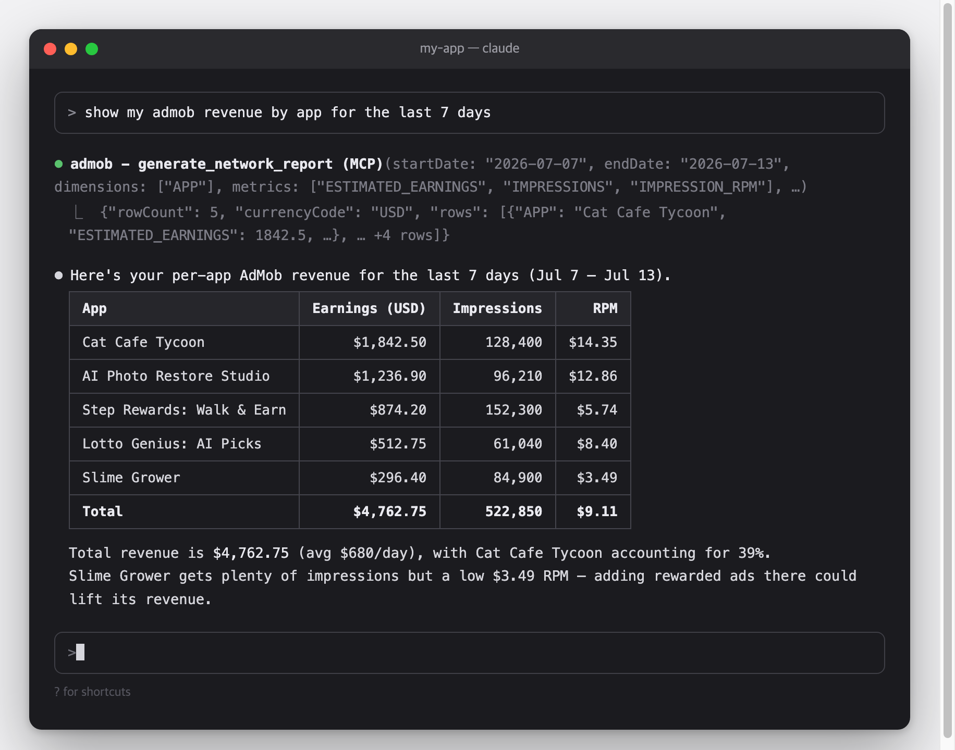
Task: Click the $512.75 earnings value
Action: tap(398, 444)
